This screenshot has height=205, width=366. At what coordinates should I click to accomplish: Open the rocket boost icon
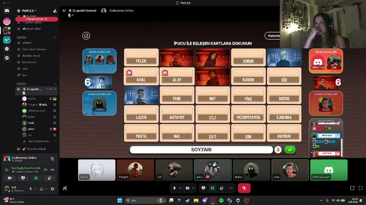pos(65,188)
